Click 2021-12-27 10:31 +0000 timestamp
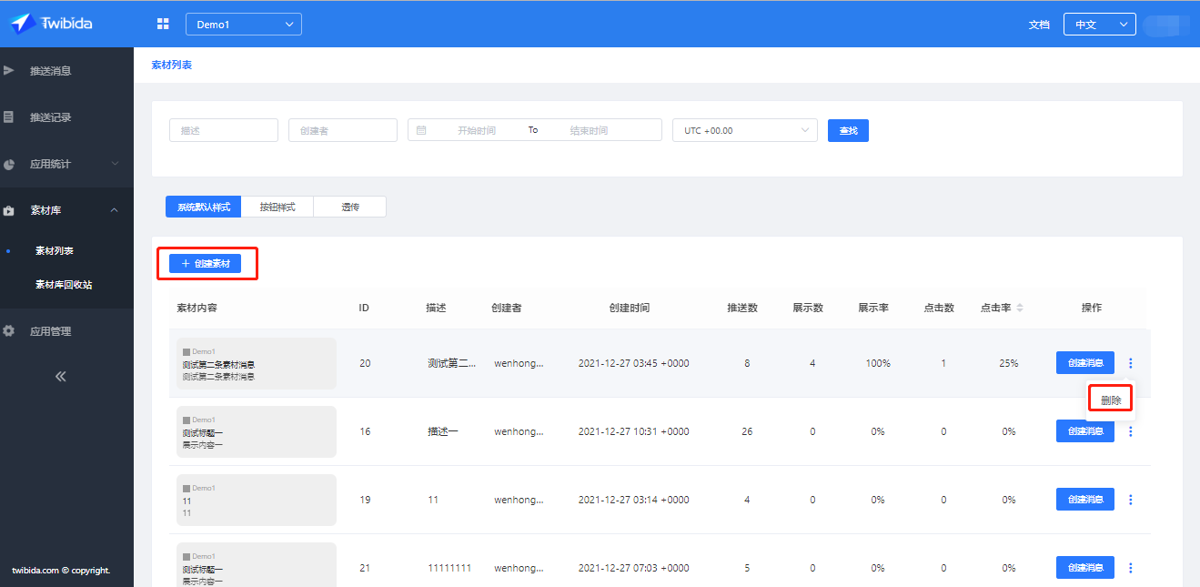Viewport: 1200px width, 587px height. point(634,431)
